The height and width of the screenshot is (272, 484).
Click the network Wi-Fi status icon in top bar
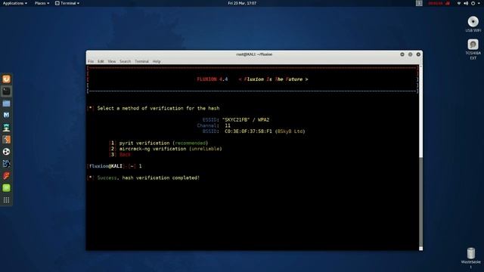coord(459,3)
